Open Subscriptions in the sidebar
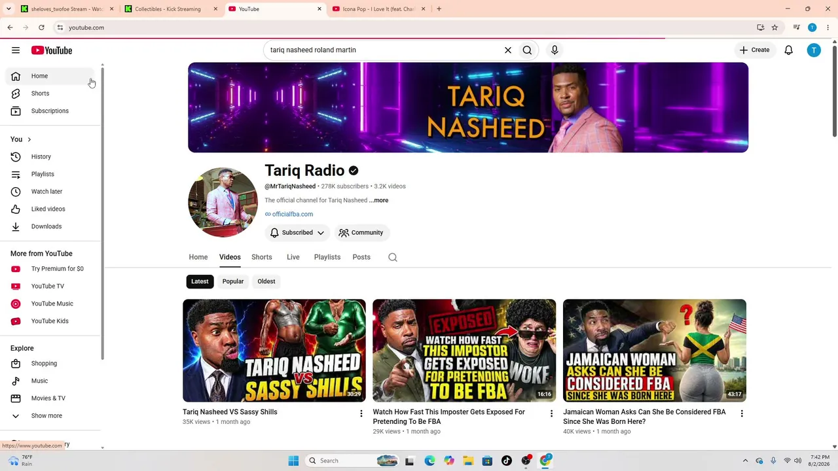Screen dimensions: 838x471 point(50,111)
